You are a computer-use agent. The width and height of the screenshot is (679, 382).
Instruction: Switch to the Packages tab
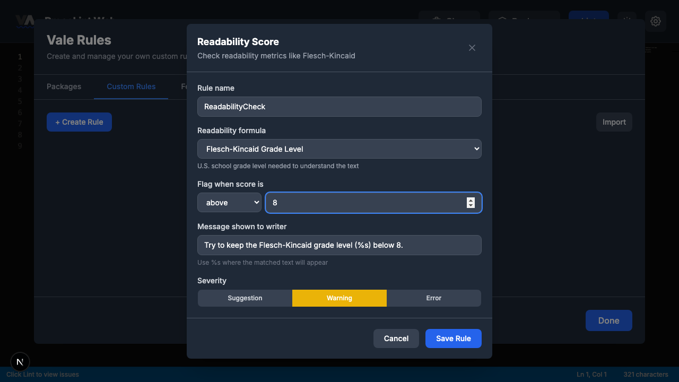(64, 86)
